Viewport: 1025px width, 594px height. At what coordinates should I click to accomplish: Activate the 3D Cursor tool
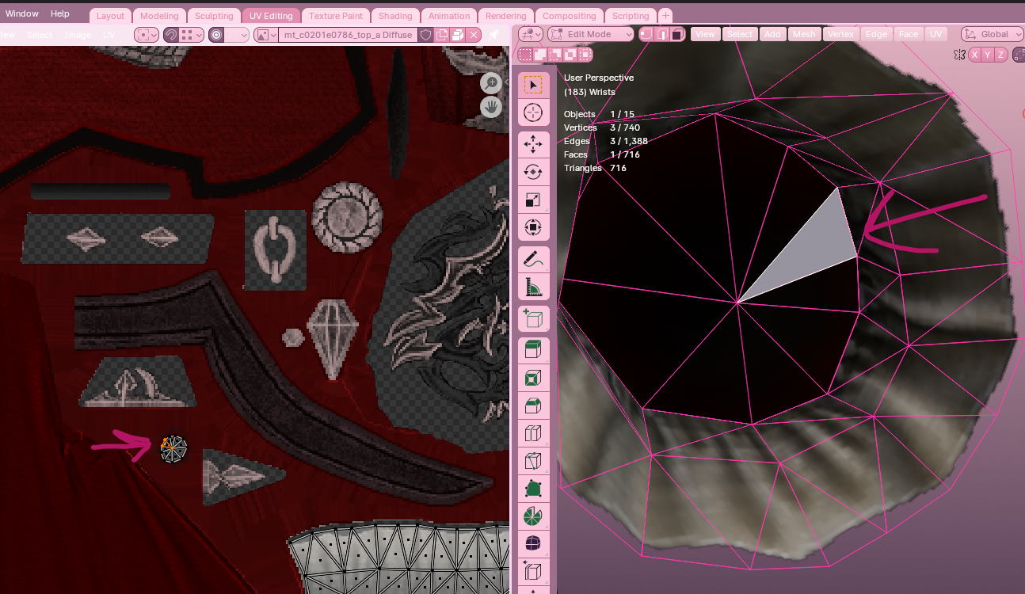533,112
